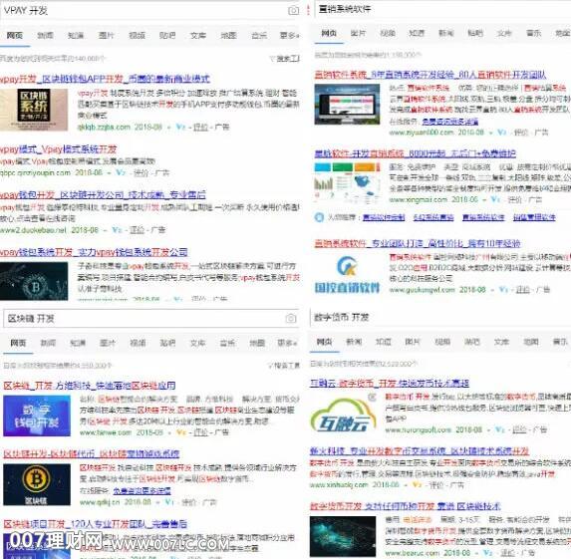This screenshot has height=559, width=571.
Task: Switch to 视频 tab in 直销系统软件 panel
Action: click(x=388, y=33)
